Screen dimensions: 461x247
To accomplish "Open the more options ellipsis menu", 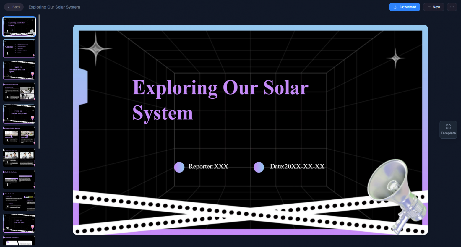I will click(452, 7).
